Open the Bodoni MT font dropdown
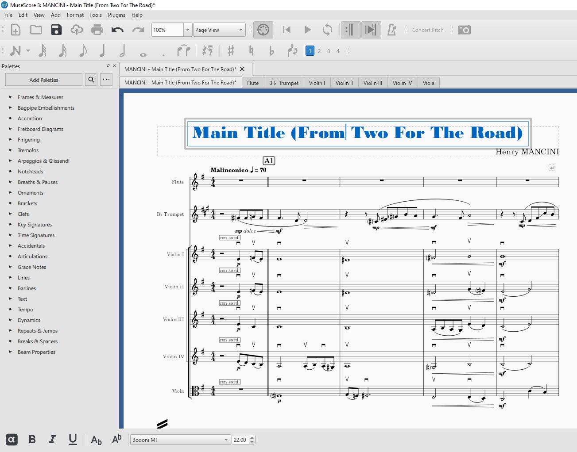The width and height of the screenshot is (577, 452). pyautogui.click(x=225, y=439)
